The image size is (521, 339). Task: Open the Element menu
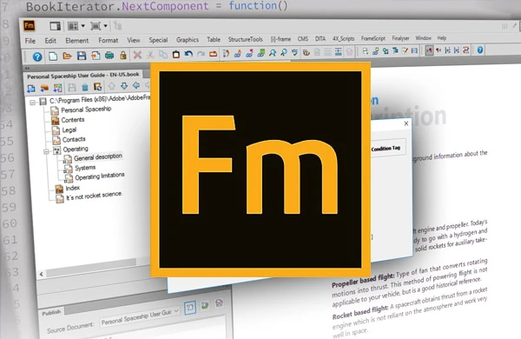click(77, 41)
